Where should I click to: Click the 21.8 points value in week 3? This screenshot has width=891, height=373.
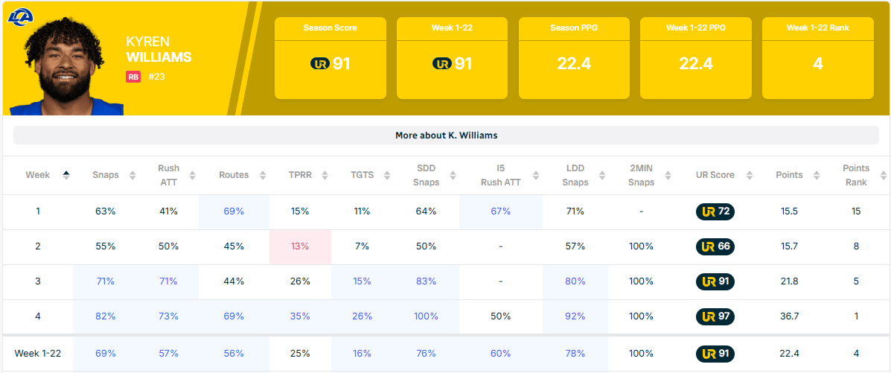tap(789, 281)
